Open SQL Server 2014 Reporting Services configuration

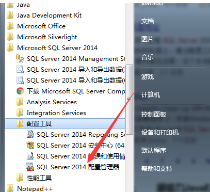pyautogui.click(x=81, y=135)
